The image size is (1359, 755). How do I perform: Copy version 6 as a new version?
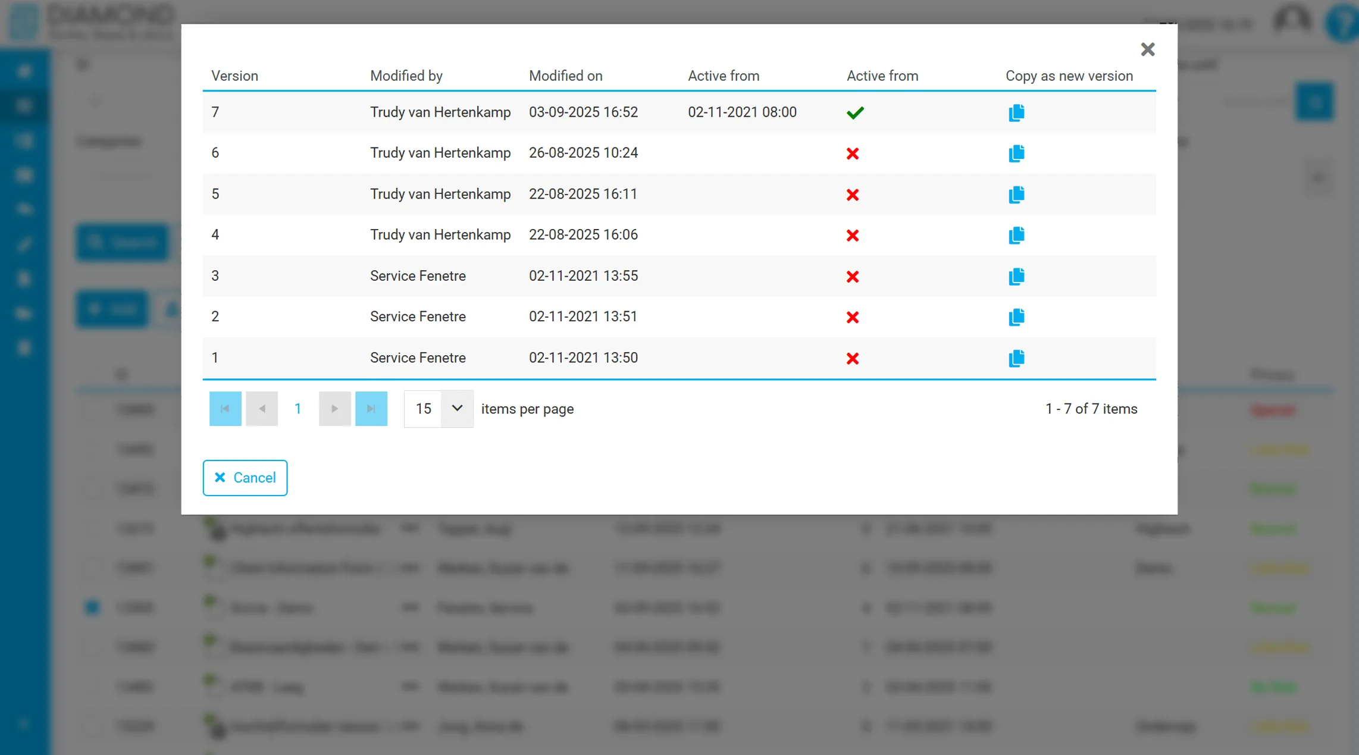(x=1016, y=153)
